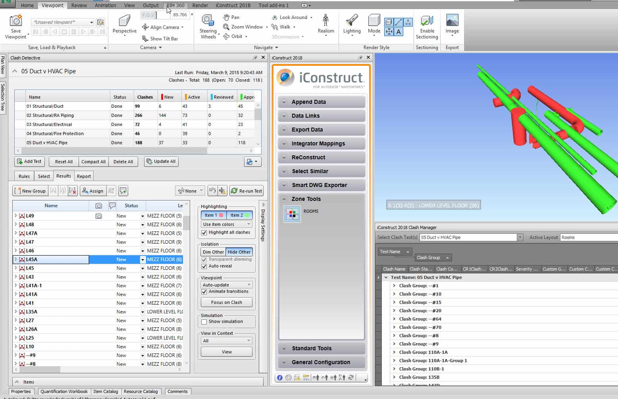The height and width of the screenshot is (399, 618).
Task: Click the import/export clash tests icon
Action: [x=252, y=162]
